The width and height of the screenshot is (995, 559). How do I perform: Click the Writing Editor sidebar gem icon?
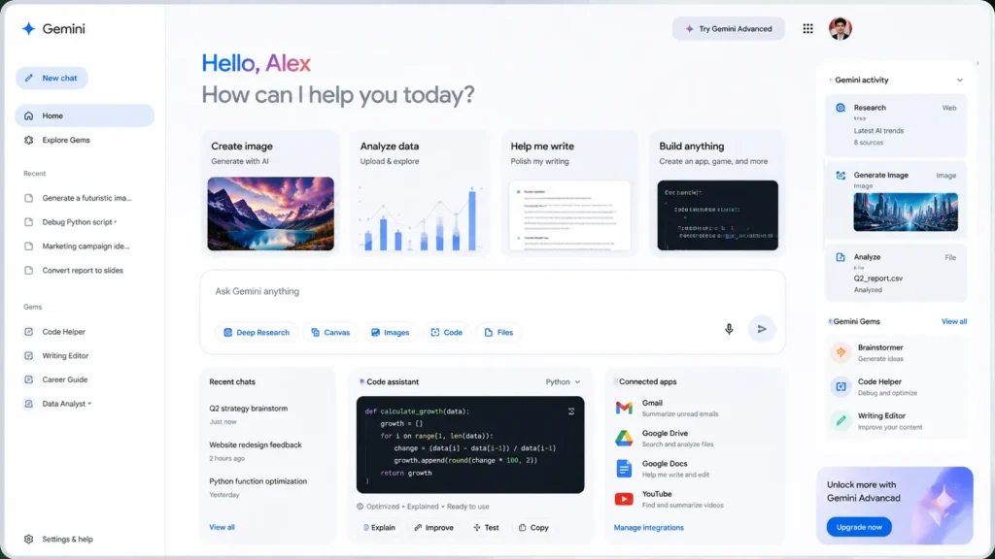(x=28, y=355)
